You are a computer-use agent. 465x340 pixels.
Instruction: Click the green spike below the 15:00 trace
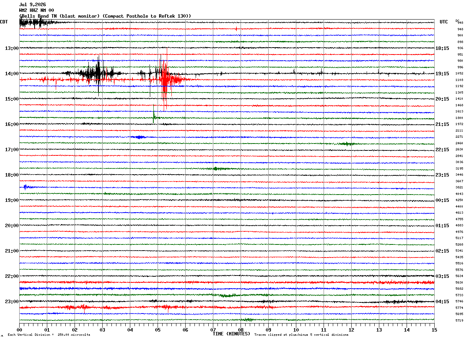154,115
